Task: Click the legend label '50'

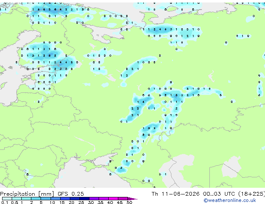Action: point(130,202)
